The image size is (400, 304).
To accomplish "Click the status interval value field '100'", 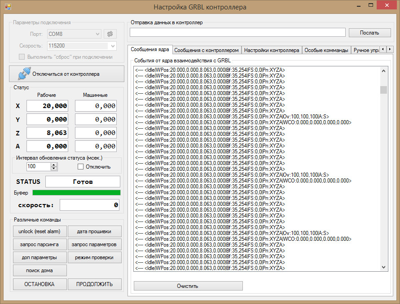I will [x=39, y=167].
